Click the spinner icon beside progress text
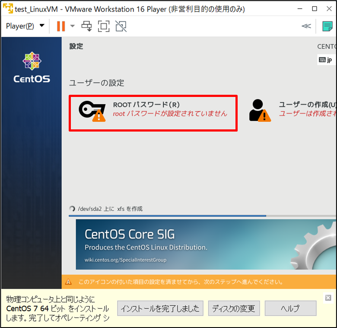This screenshot has height=328, width=337. (72, 209)
